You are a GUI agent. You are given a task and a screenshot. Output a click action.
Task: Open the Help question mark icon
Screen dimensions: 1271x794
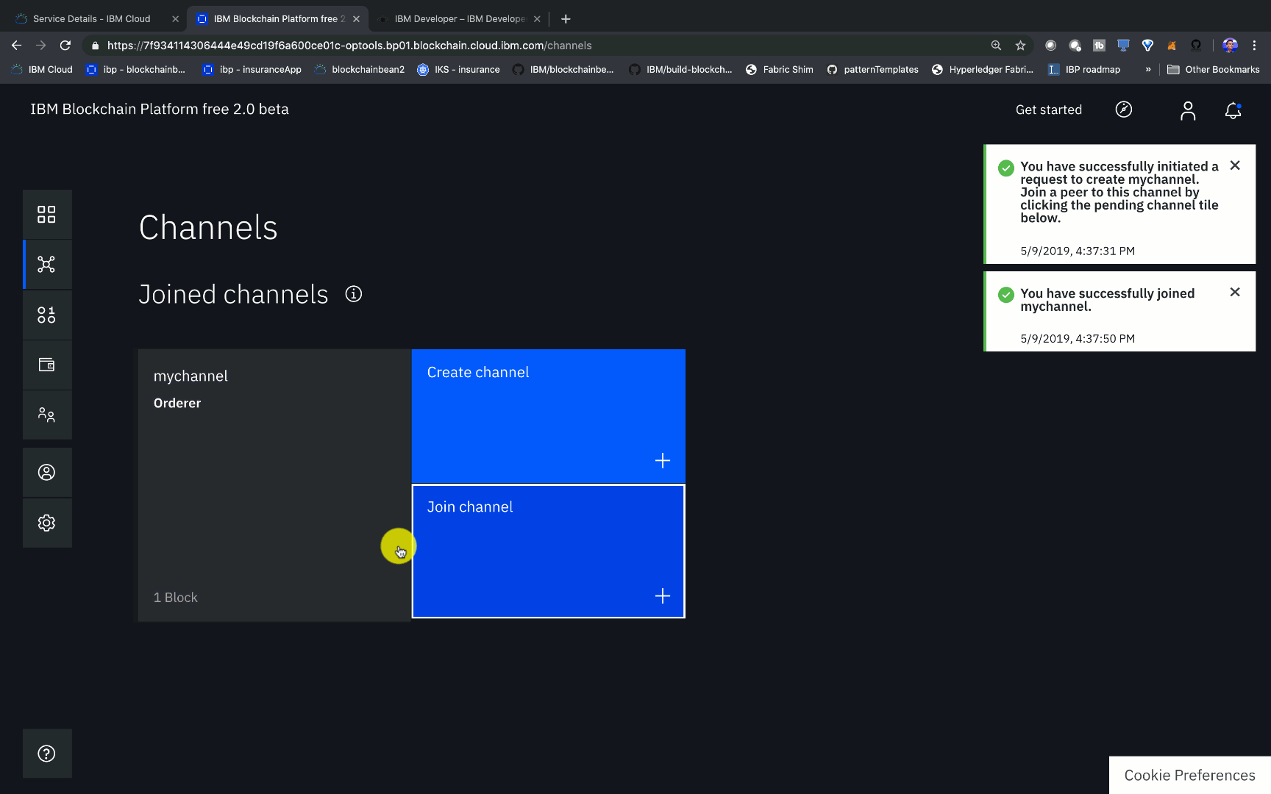(x=46, y=754)
